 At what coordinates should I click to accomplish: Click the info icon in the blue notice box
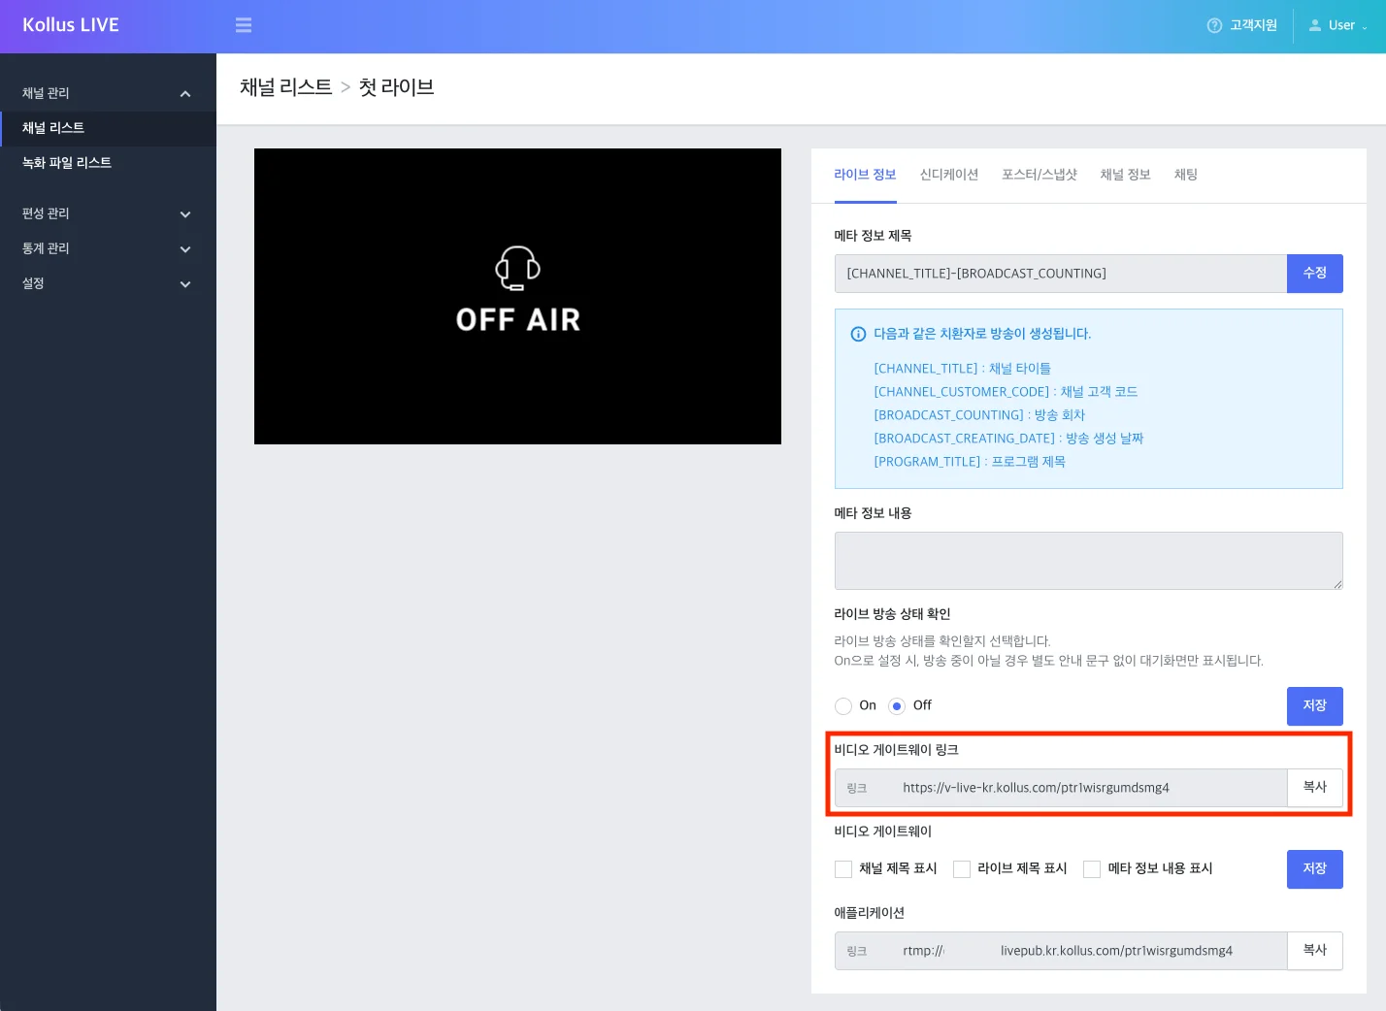[858, 334]
